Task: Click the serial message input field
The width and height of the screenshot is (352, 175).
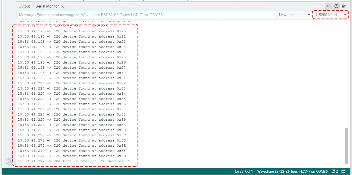Action: pos(147,15)
